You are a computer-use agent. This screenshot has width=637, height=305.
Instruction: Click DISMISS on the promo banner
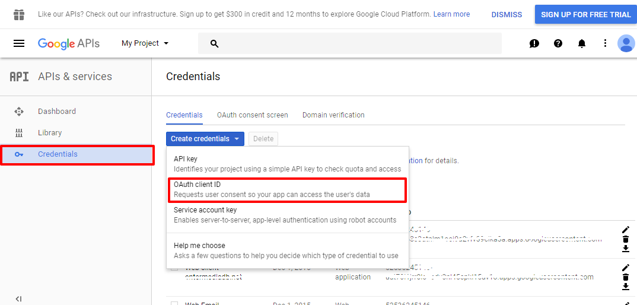[x=507, y=15]
